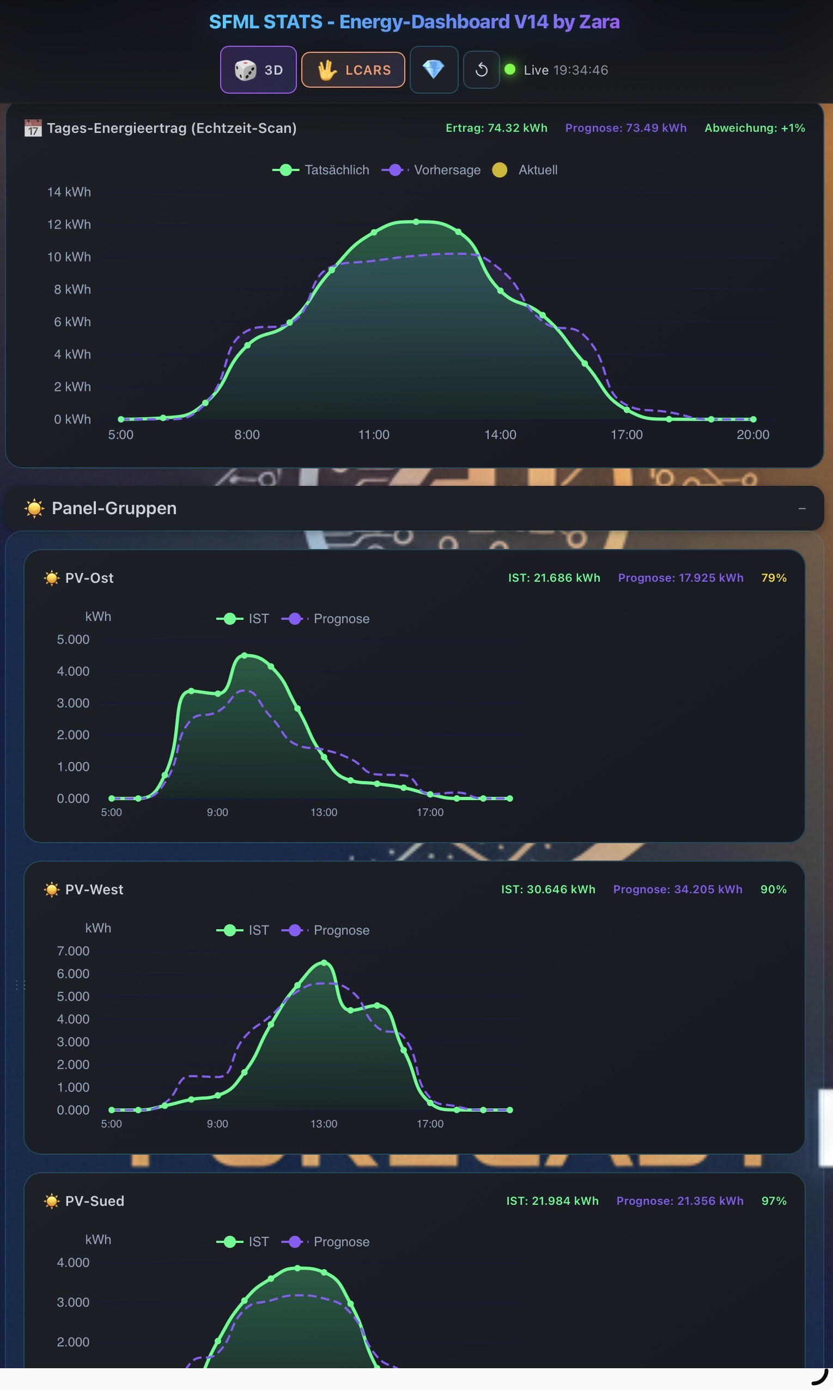Toggle the Tatsächlich series in daily chart
Image resolution: width=833 pixels, height=1390 pixels.
321,170
